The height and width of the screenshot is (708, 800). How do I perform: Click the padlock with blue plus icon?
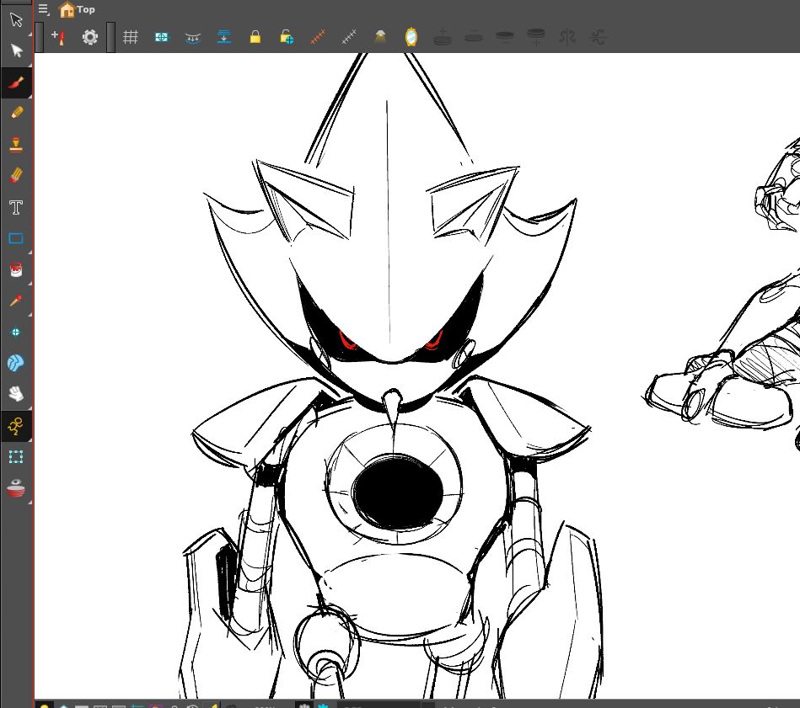(287, 37)
